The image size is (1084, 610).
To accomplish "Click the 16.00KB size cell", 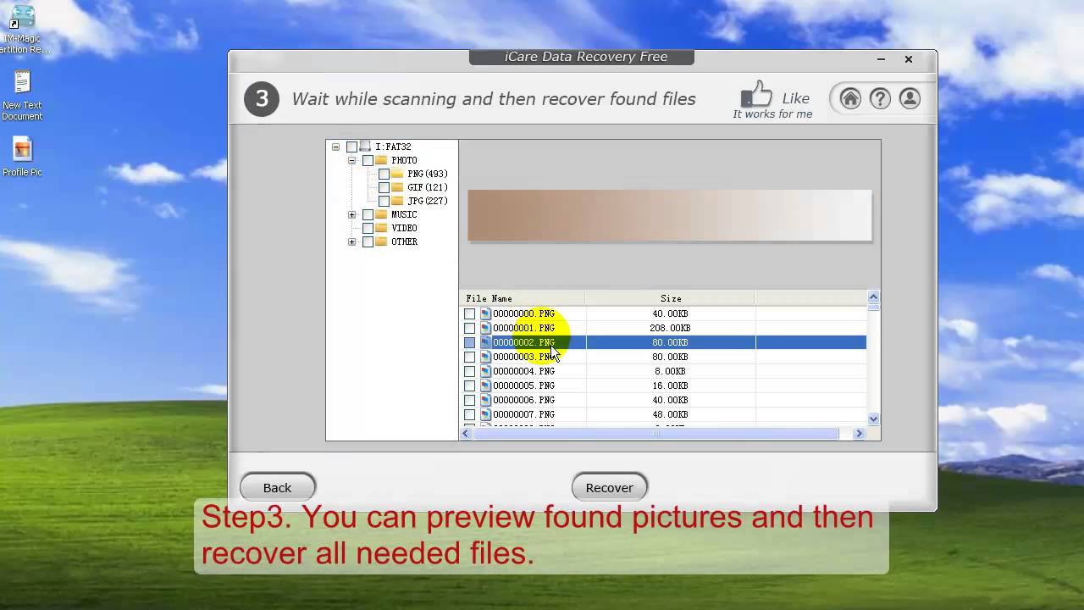I will [x=670, y=385].
